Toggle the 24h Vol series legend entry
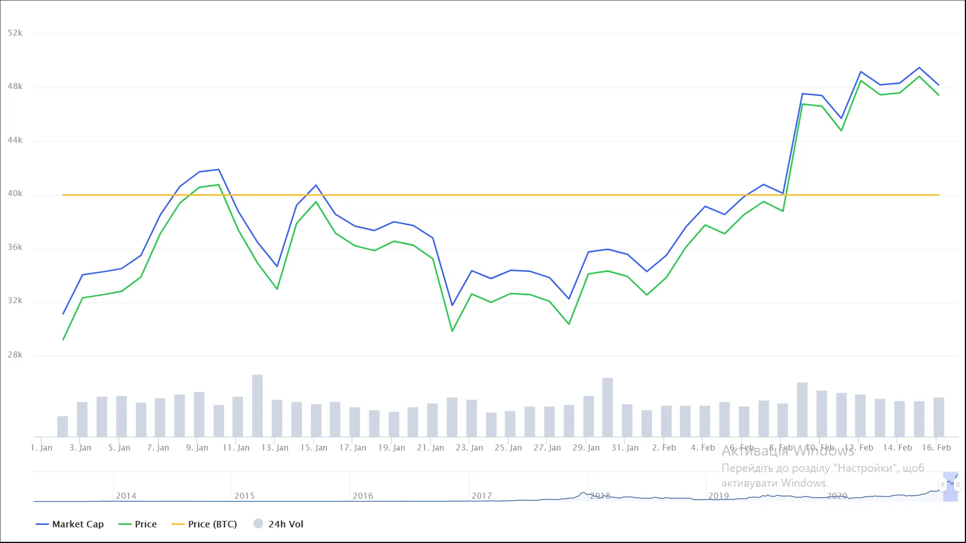This screenshot has width=966, height=543. 278,524
